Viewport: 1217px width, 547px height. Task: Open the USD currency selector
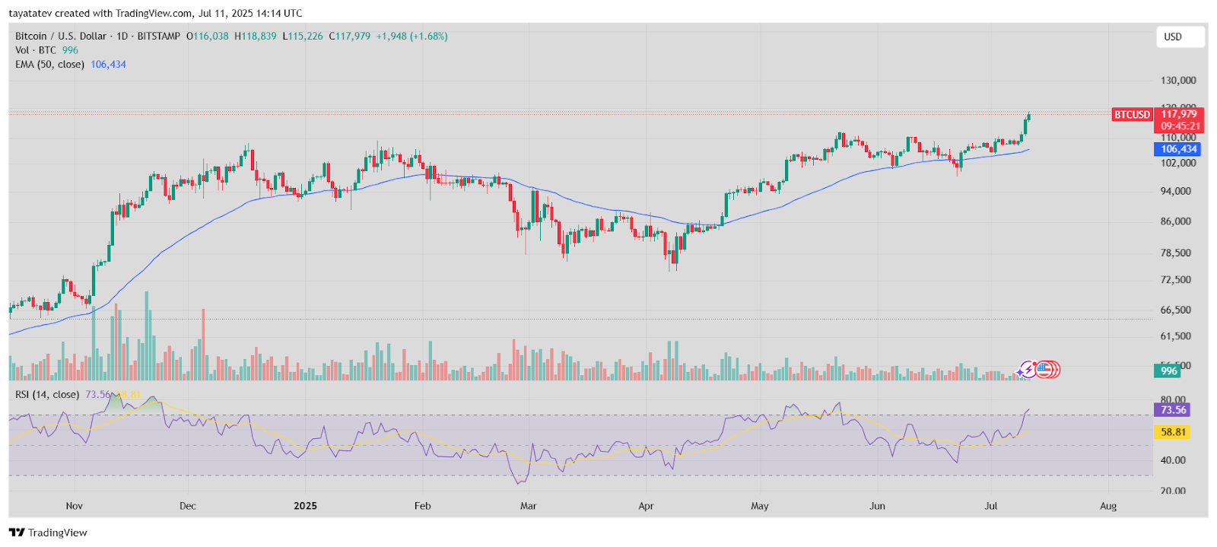(1180, 37)
